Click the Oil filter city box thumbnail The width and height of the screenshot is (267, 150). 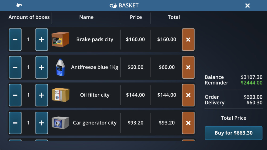[60, 95]
